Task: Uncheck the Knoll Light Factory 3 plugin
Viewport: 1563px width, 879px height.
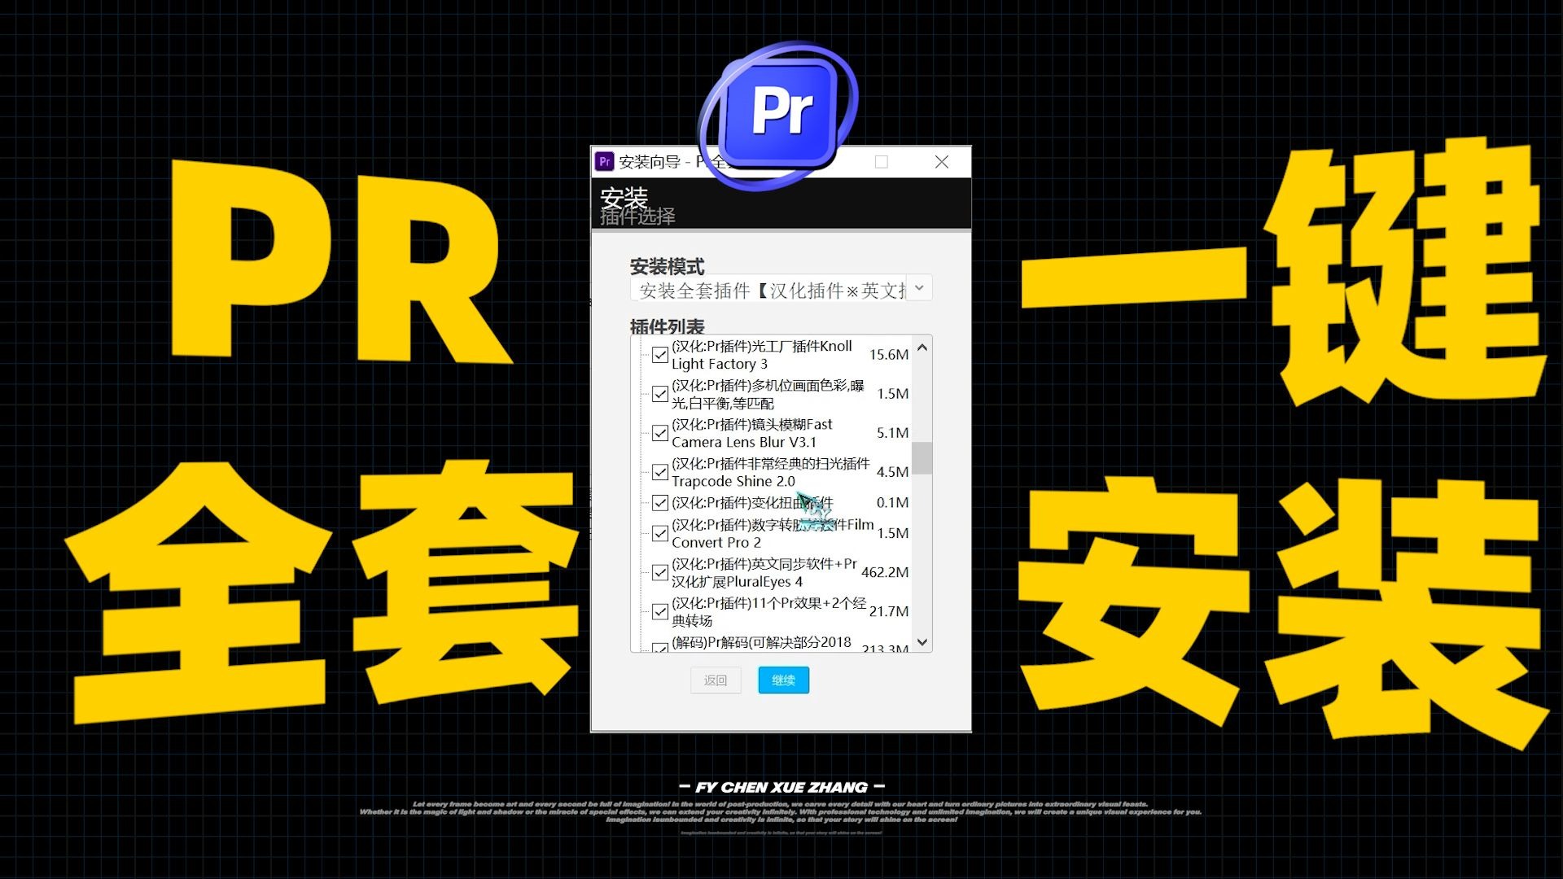Action: [660, 355]
